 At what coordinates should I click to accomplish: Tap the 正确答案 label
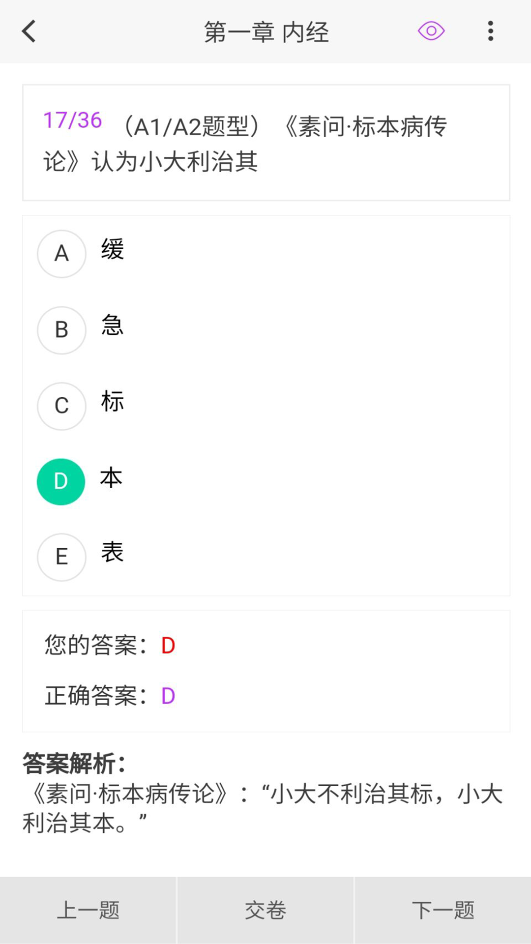pos(93,695)
